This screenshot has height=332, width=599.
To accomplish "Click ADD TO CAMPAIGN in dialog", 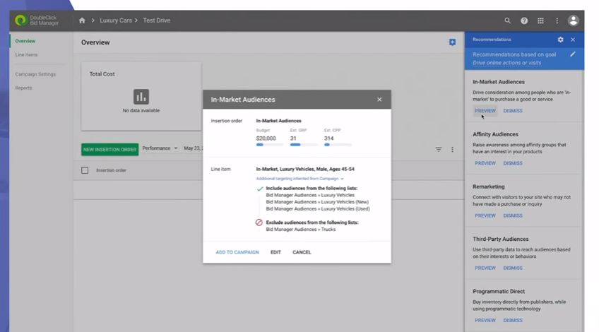I will (x=237, y=252).
